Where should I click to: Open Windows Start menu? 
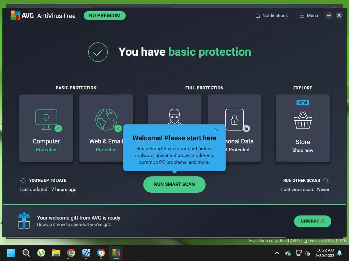click(x=11, y=253)
